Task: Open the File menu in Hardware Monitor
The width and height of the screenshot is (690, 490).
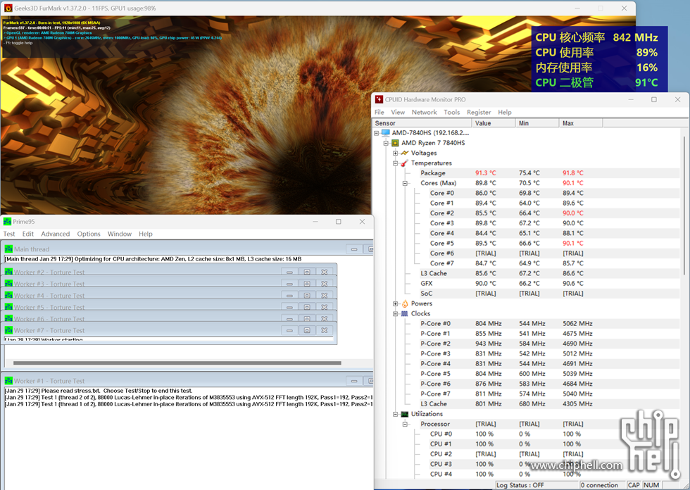Action: point(379,112)
